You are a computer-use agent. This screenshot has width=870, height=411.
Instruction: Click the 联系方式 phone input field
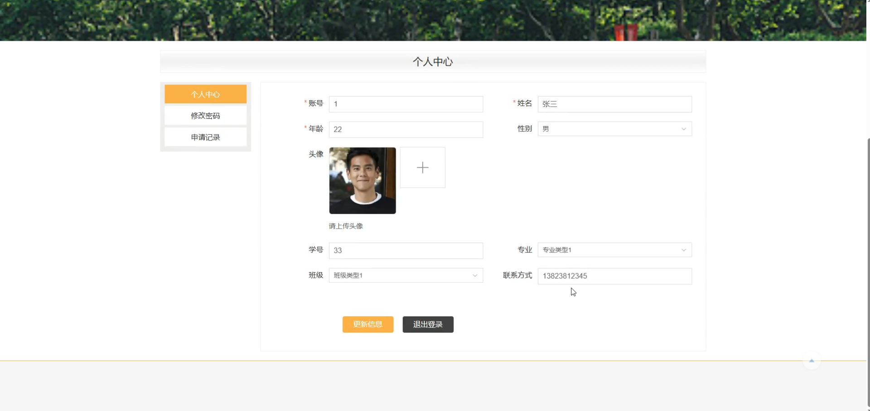[614, 276]
